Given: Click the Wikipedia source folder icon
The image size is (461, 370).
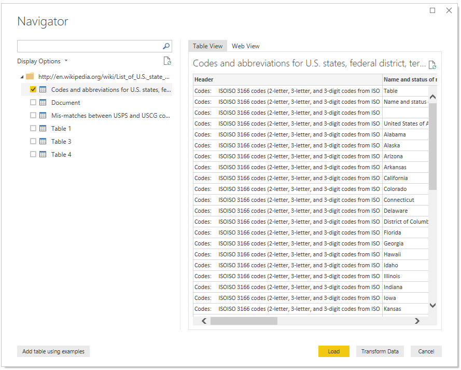Looking at the screenshot, I should 30,76.
